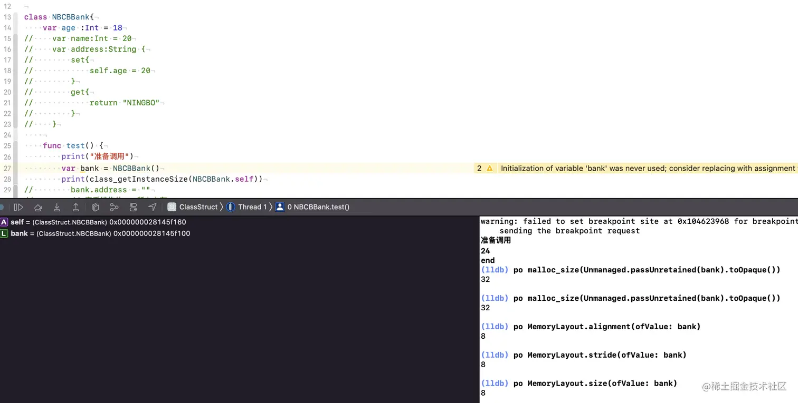Click the MemoryLayout.alignment console command

(x=591, y=327)
